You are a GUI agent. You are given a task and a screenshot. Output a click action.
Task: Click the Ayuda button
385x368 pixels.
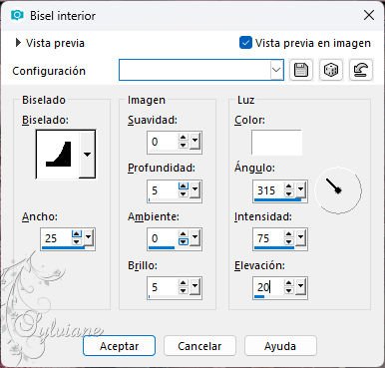point(280,346)
